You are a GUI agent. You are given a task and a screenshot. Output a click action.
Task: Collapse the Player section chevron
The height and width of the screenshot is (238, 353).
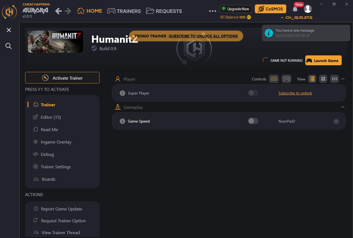(343, 79)
